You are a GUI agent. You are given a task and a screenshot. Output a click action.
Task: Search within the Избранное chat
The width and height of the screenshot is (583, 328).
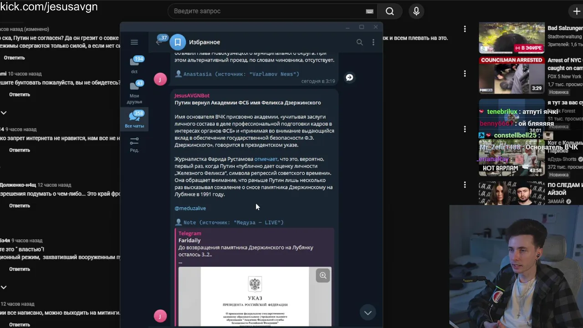(x=359, y=42)
